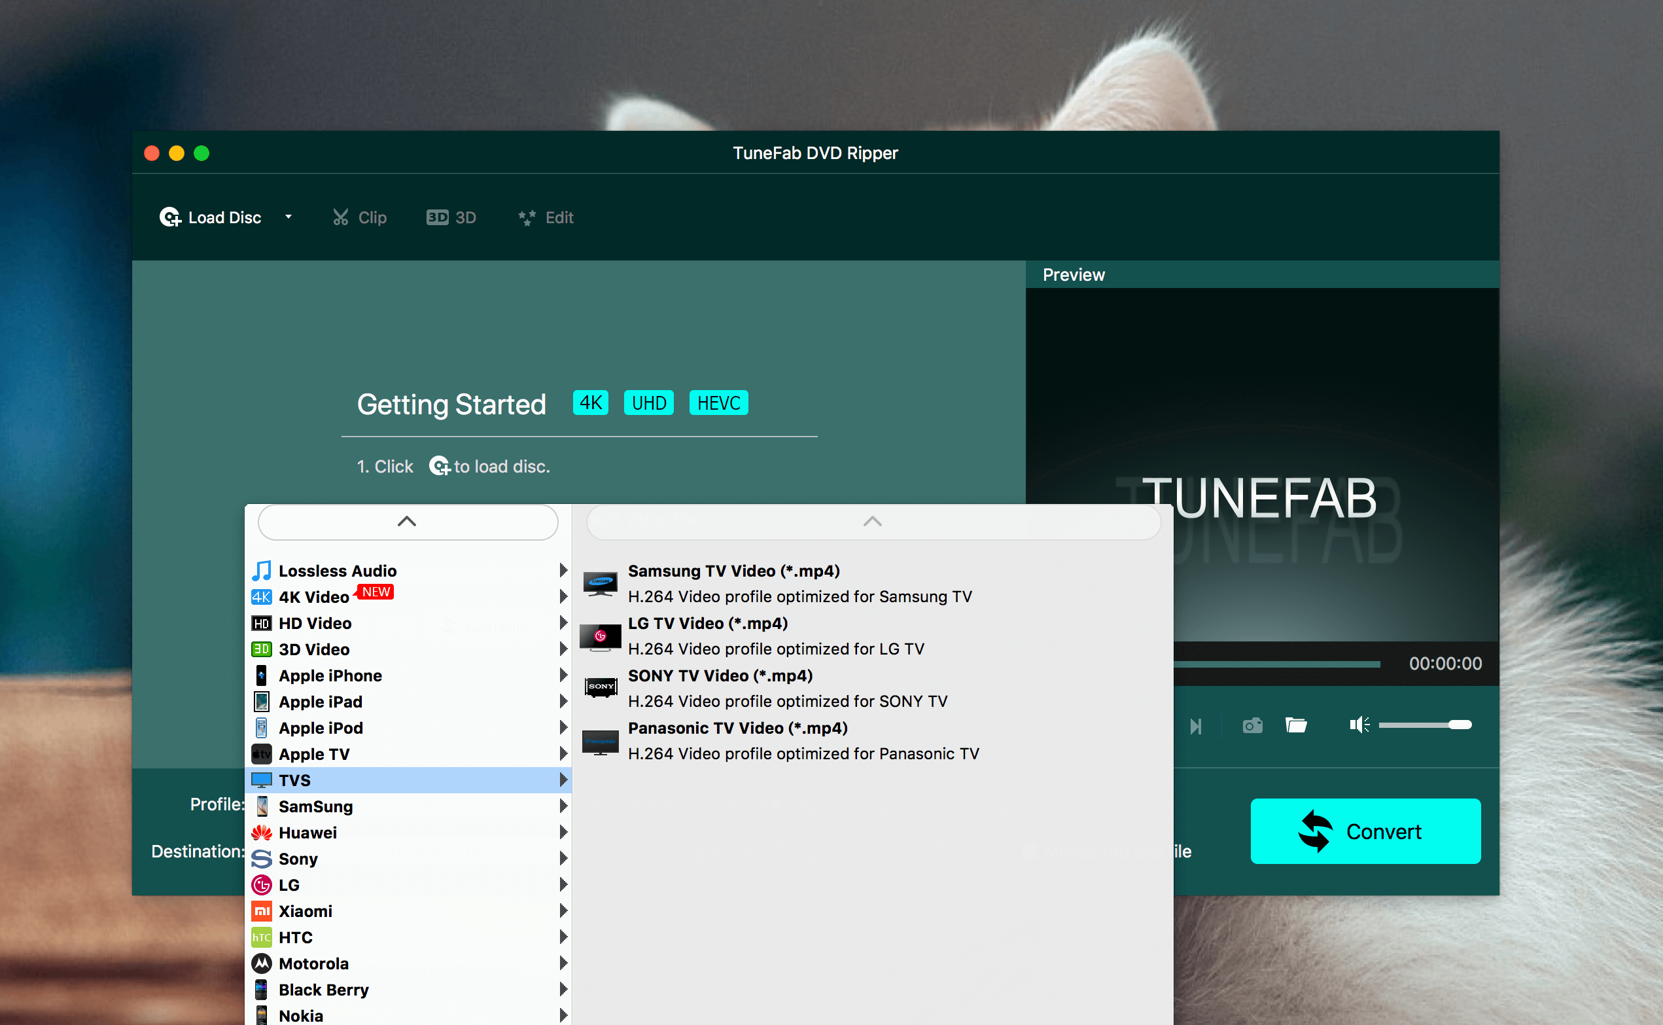Choose SONY TV Video (*.mp4) profile

[873, 688]
